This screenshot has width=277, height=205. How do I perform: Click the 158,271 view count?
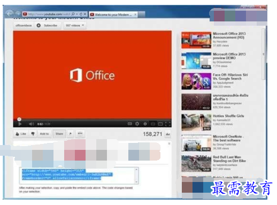[152, 134]
